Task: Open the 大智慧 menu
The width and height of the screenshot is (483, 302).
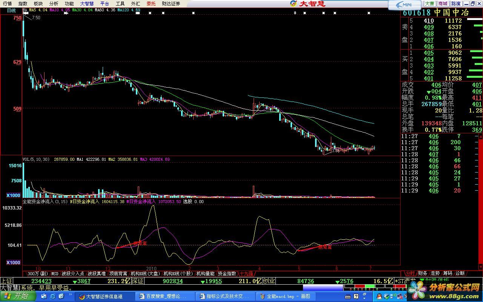Action: (x=87, y=3)
